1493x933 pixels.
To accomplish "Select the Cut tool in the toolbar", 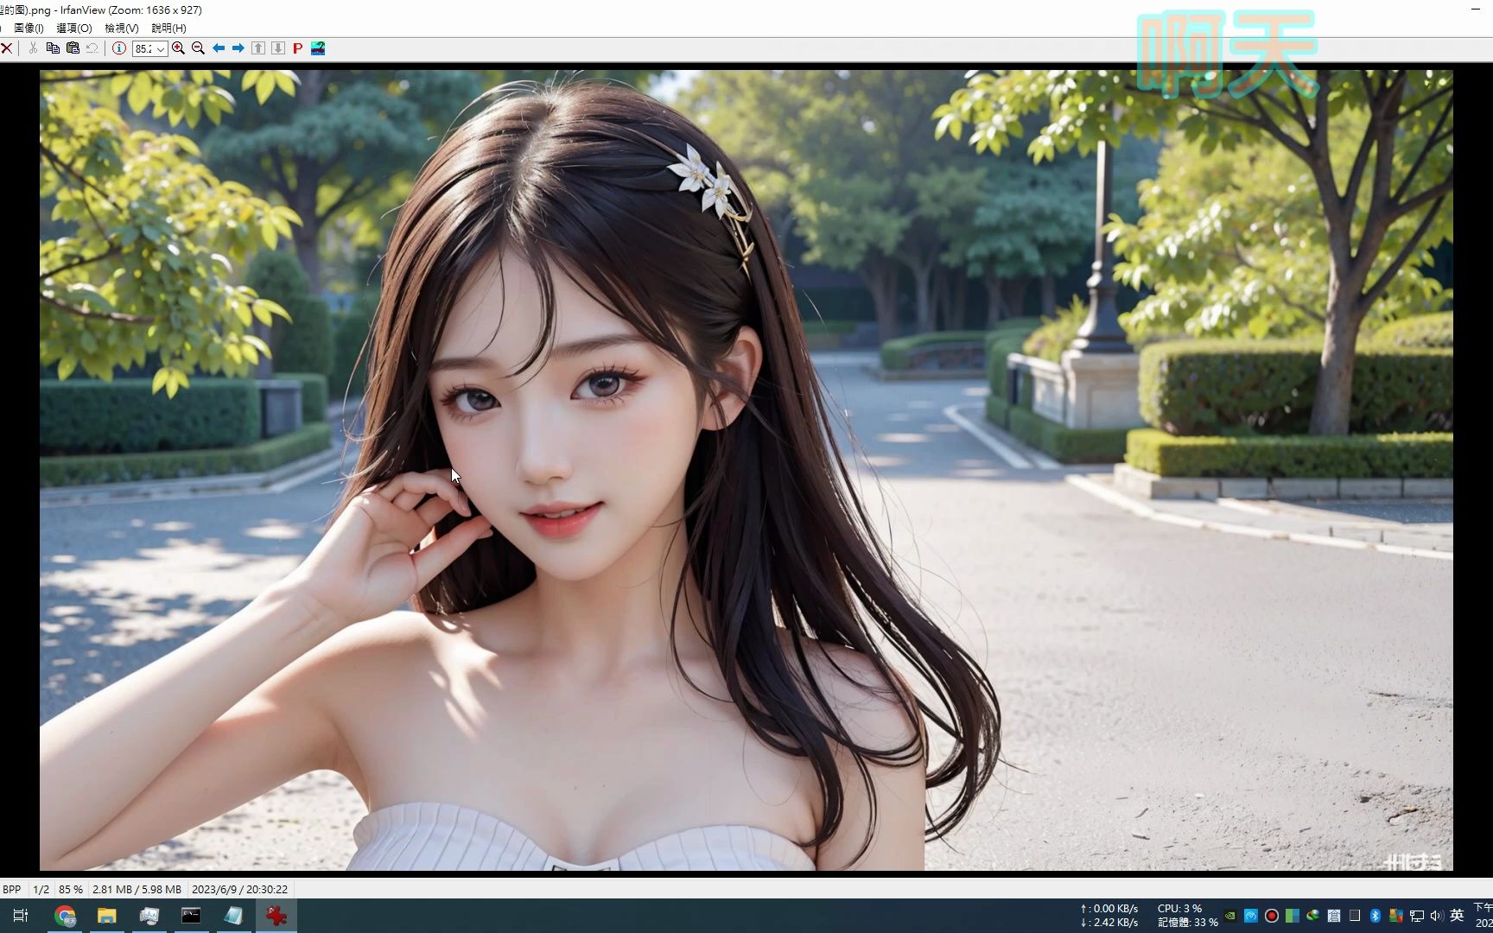I will 32,48.
